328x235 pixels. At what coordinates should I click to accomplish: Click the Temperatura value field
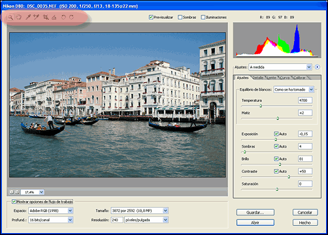pyautogui.click(x=305, y=101)
